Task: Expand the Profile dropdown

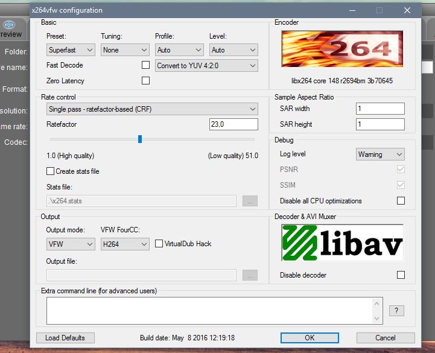Action: coord(179,50)
